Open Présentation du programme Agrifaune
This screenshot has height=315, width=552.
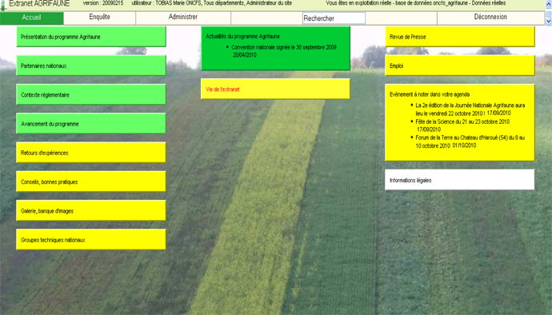[91, 37]
